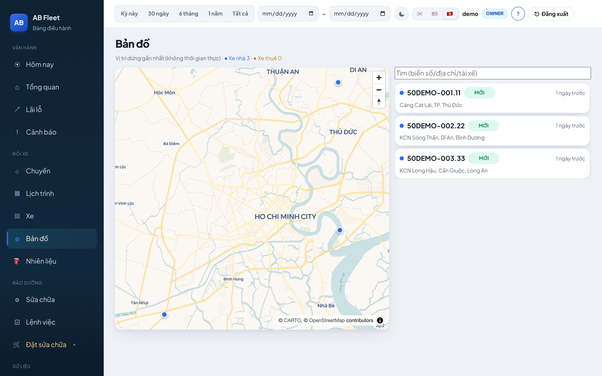The width and height of the screenshot is (602, 376).
Task: Click Xe nhà 3 legend label
Action: coord(237,58)
